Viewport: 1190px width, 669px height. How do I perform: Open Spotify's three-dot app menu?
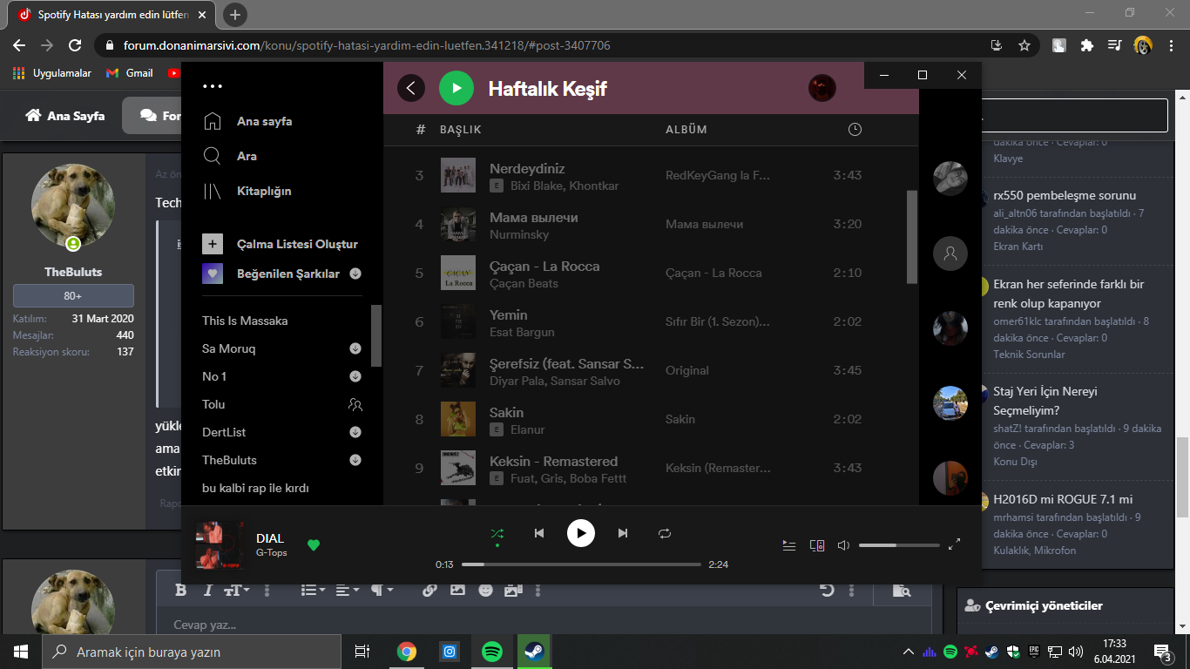coord(213,86)
